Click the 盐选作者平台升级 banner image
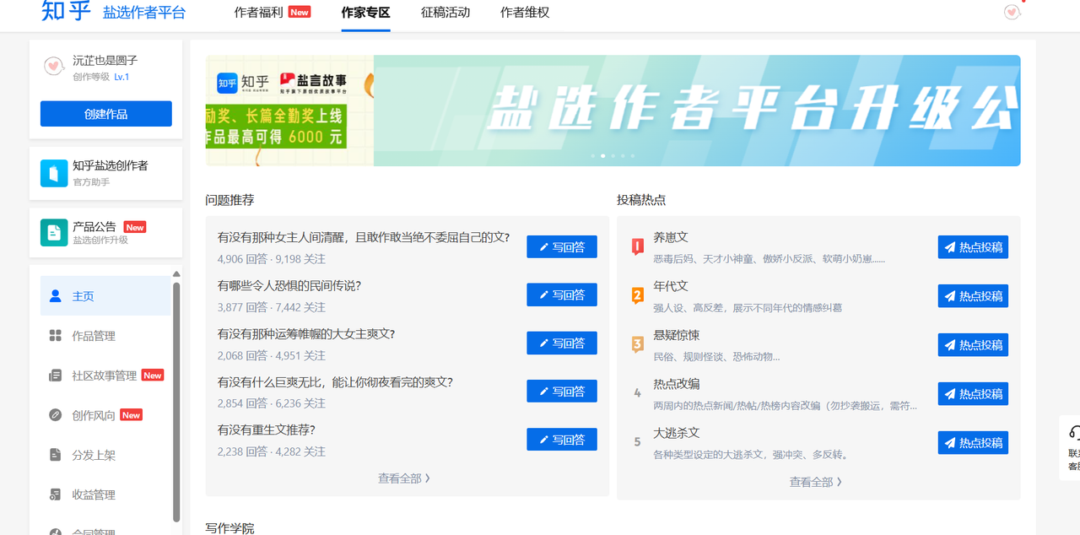The width and height of the screenshot is (1080, 535). click(x=697, y=111)
